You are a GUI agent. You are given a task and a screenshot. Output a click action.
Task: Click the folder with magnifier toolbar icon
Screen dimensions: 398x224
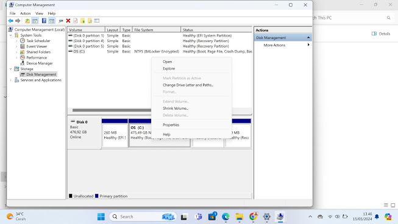(90, 21)
